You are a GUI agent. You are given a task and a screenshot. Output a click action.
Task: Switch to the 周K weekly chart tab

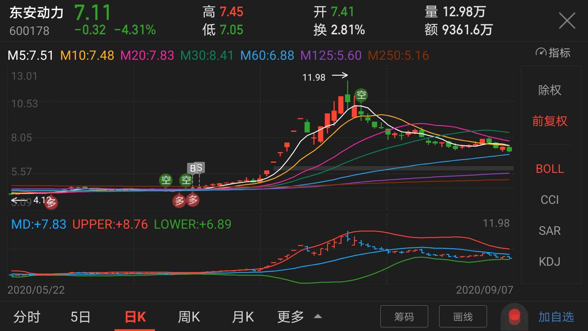point(189,317)
